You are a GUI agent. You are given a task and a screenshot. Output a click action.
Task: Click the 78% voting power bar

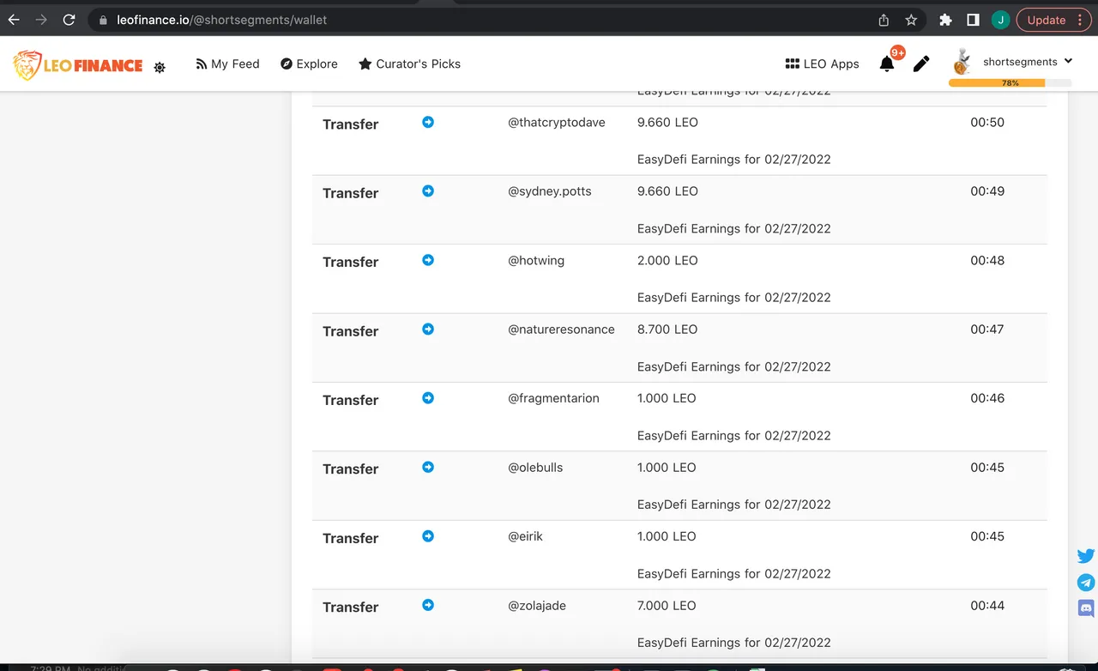1011,83
